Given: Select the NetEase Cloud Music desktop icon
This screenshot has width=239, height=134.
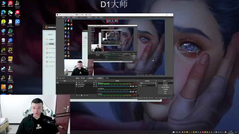Looking at the screenshot, I should 10,4.
